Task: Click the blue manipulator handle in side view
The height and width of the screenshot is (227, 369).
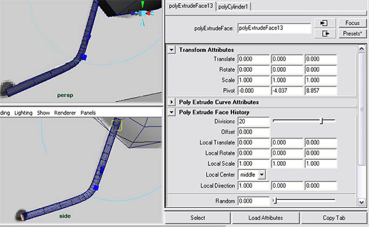Action: pyautogui.click(x=96, y=188)
